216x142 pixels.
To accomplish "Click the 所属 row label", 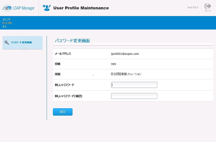I will coord(58,74).
